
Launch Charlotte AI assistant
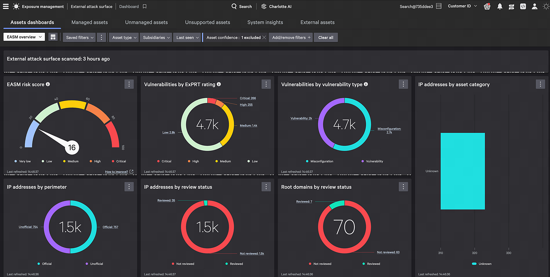(276, 6)
